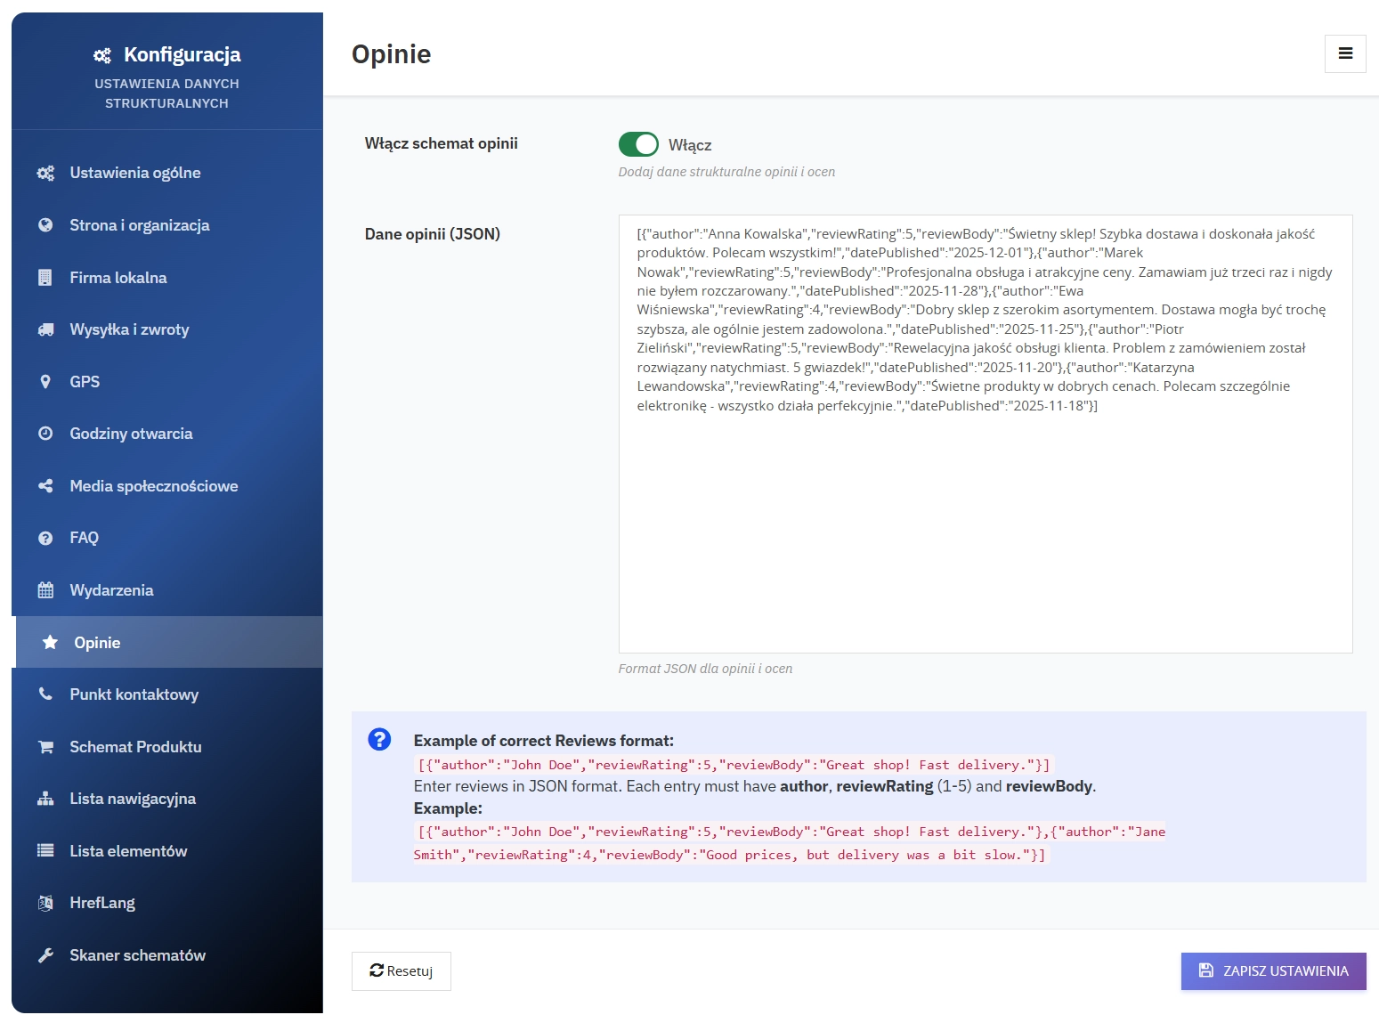The width and height of the screenshot is (1379, 1023).
Task: Click the globe icon for Strona i organizacja
Action: coord(45,225)
